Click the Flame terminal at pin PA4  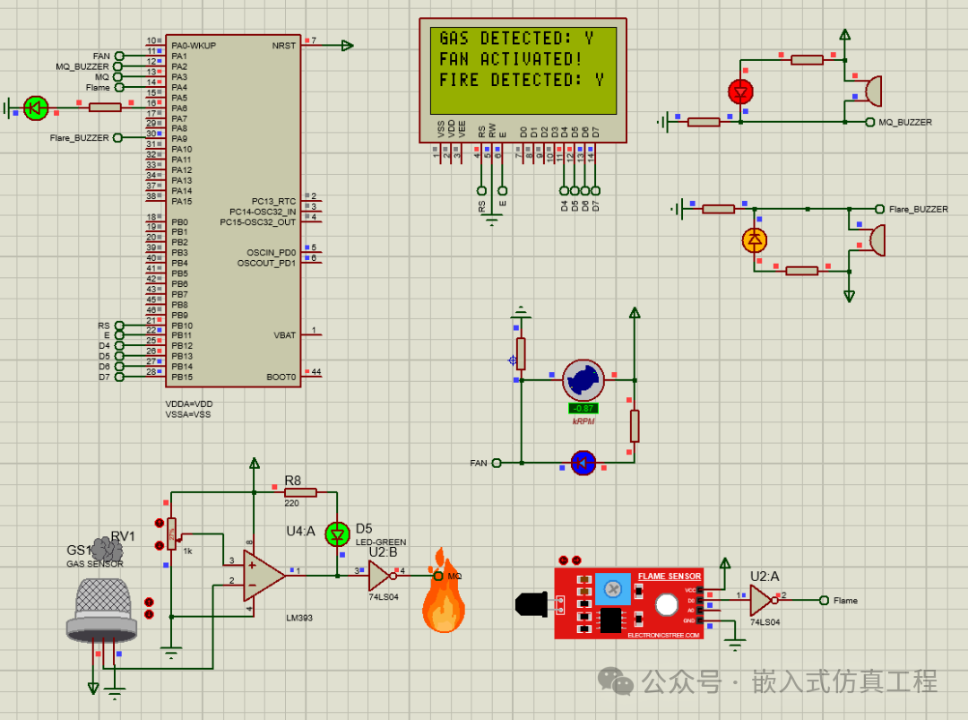[119, 88]
